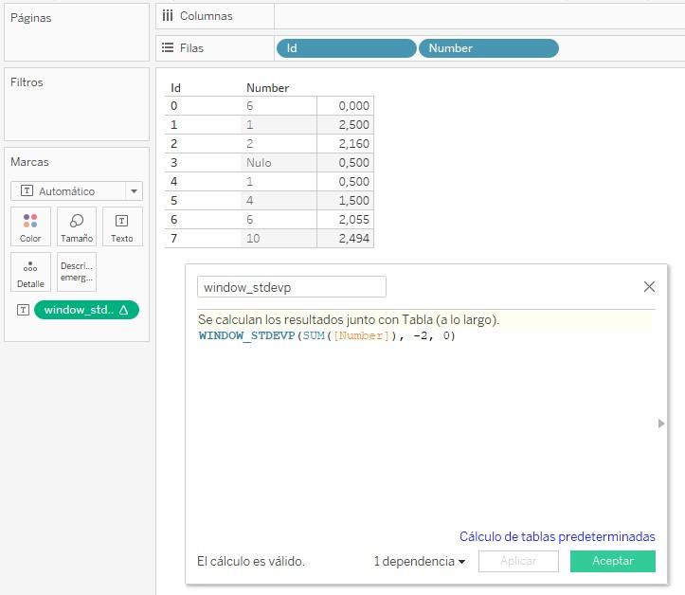Select the Number pill in Filas
The image size is (685, 595).
[x=488, y=48]
